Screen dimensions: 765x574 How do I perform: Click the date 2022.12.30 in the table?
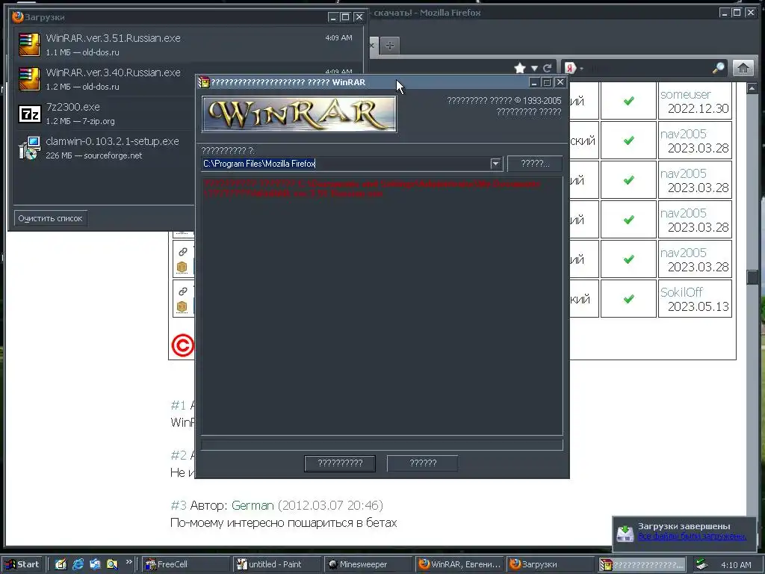699,108
